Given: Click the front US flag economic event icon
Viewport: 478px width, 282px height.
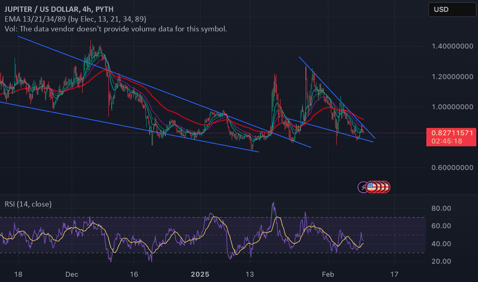Looking at the screenshot, I should click(371, 187).
